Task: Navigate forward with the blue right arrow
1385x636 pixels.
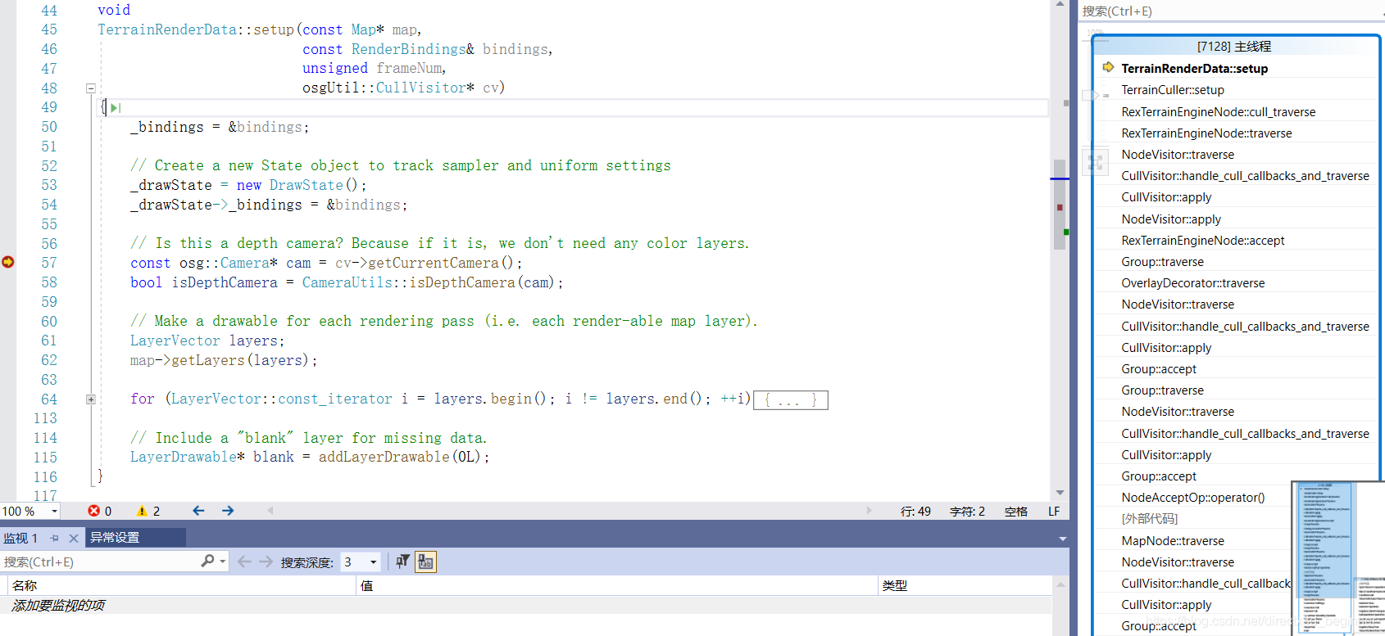Action: (228, 511)
